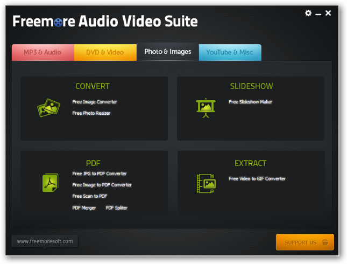Click the SLIDESHOW section heading

[x=251, y=86]
